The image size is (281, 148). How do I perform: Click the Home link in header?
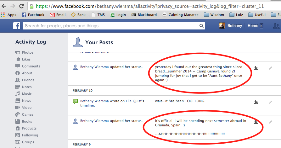(x=253, y=26)
